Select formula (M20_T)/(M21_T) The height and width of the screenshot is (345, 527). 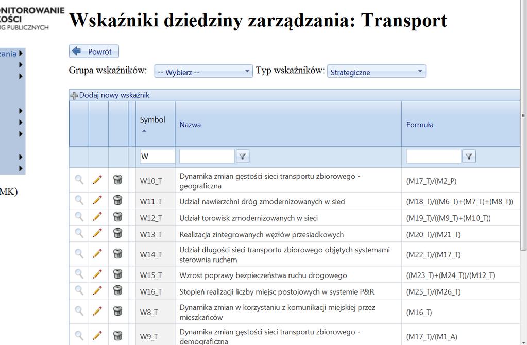pyautogui.click(x=433, y=234)
